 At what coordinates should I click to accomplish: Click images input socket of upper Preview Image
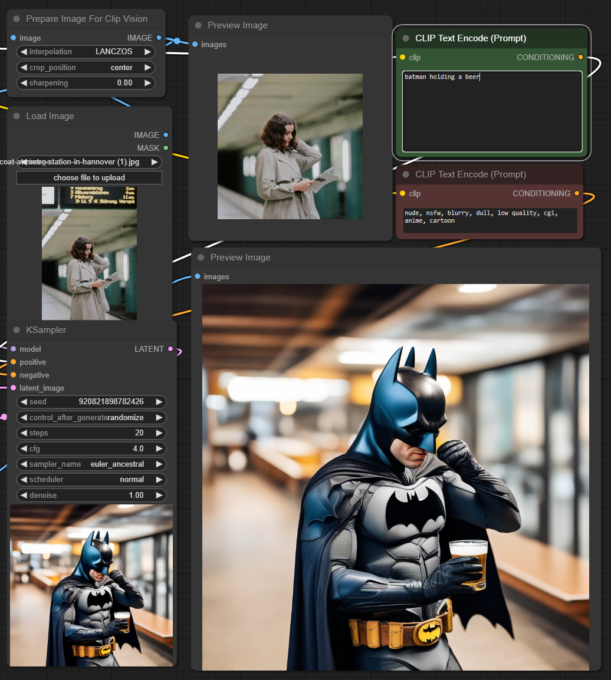195,44
